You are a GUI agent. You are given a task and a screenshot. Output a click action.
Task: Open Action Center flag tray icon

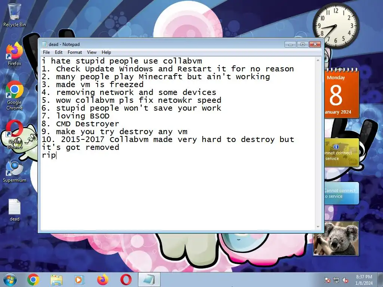(x=327, y=280)
